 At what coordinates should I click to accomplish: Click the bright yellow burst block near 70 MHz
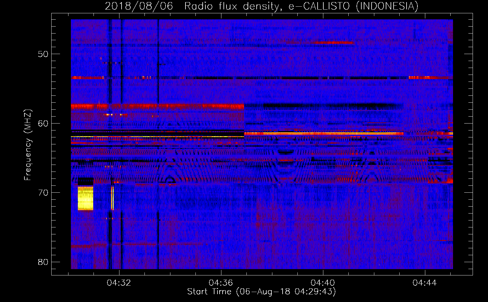tap(85, 198)
